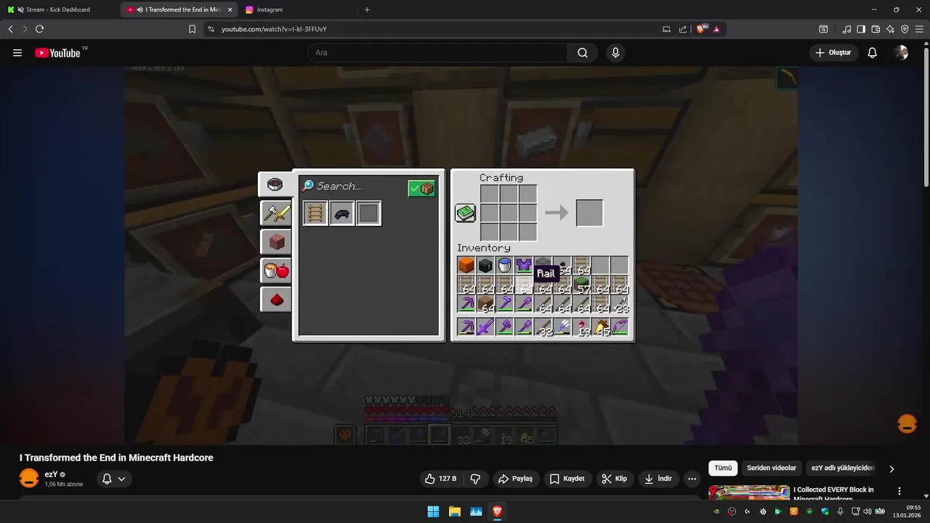Select the firework rocket stack of 19
Image resolution: width=930 pixels, height=523 pixels.
581,327
